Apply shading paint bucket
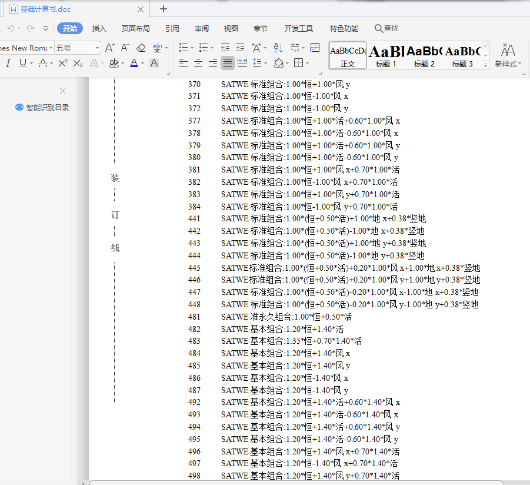Viewport: 530px width, 485px height. point(278,63)
